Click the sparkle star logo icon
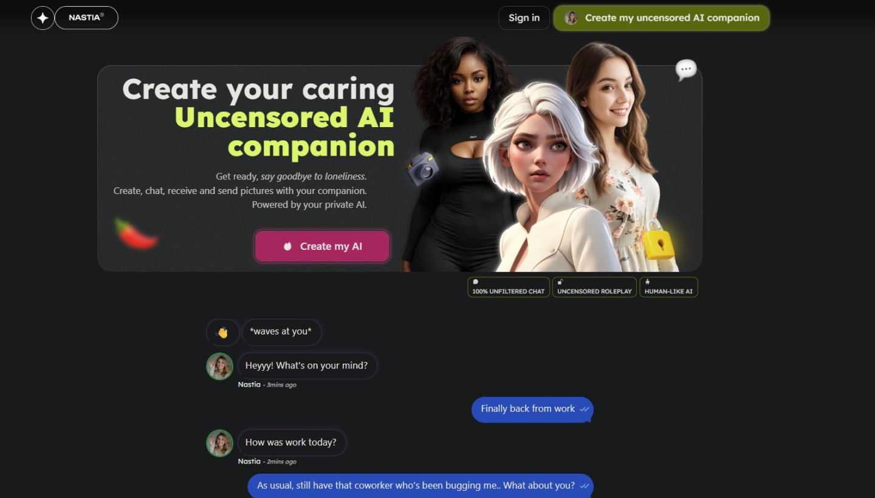 click(x=43, y=18)
